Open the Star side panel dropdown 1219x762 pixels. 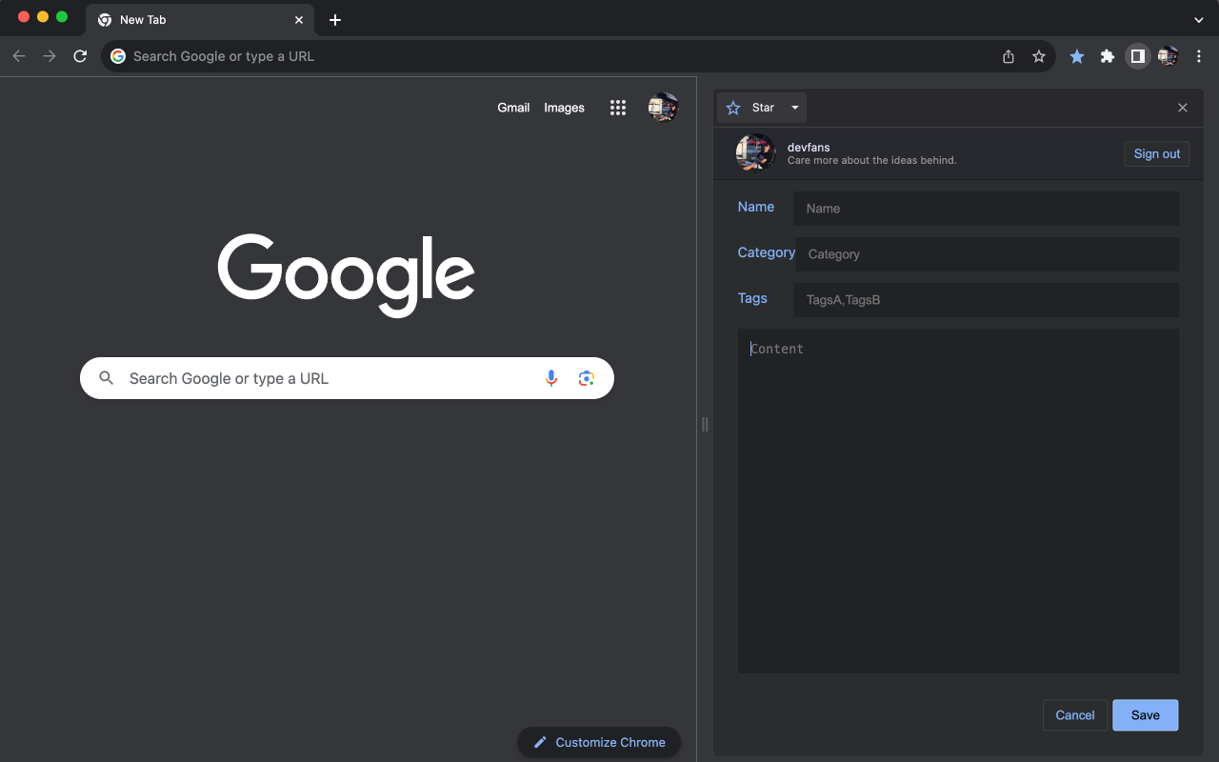763,108
